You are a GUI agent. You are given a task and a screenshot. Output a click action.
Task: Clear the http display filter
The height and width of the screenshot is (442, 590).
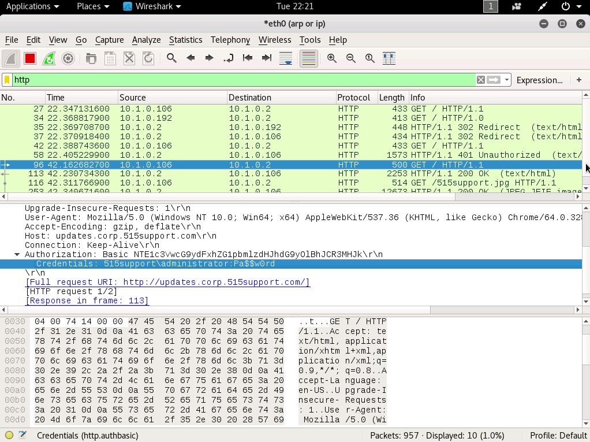(x=480, y=80)
